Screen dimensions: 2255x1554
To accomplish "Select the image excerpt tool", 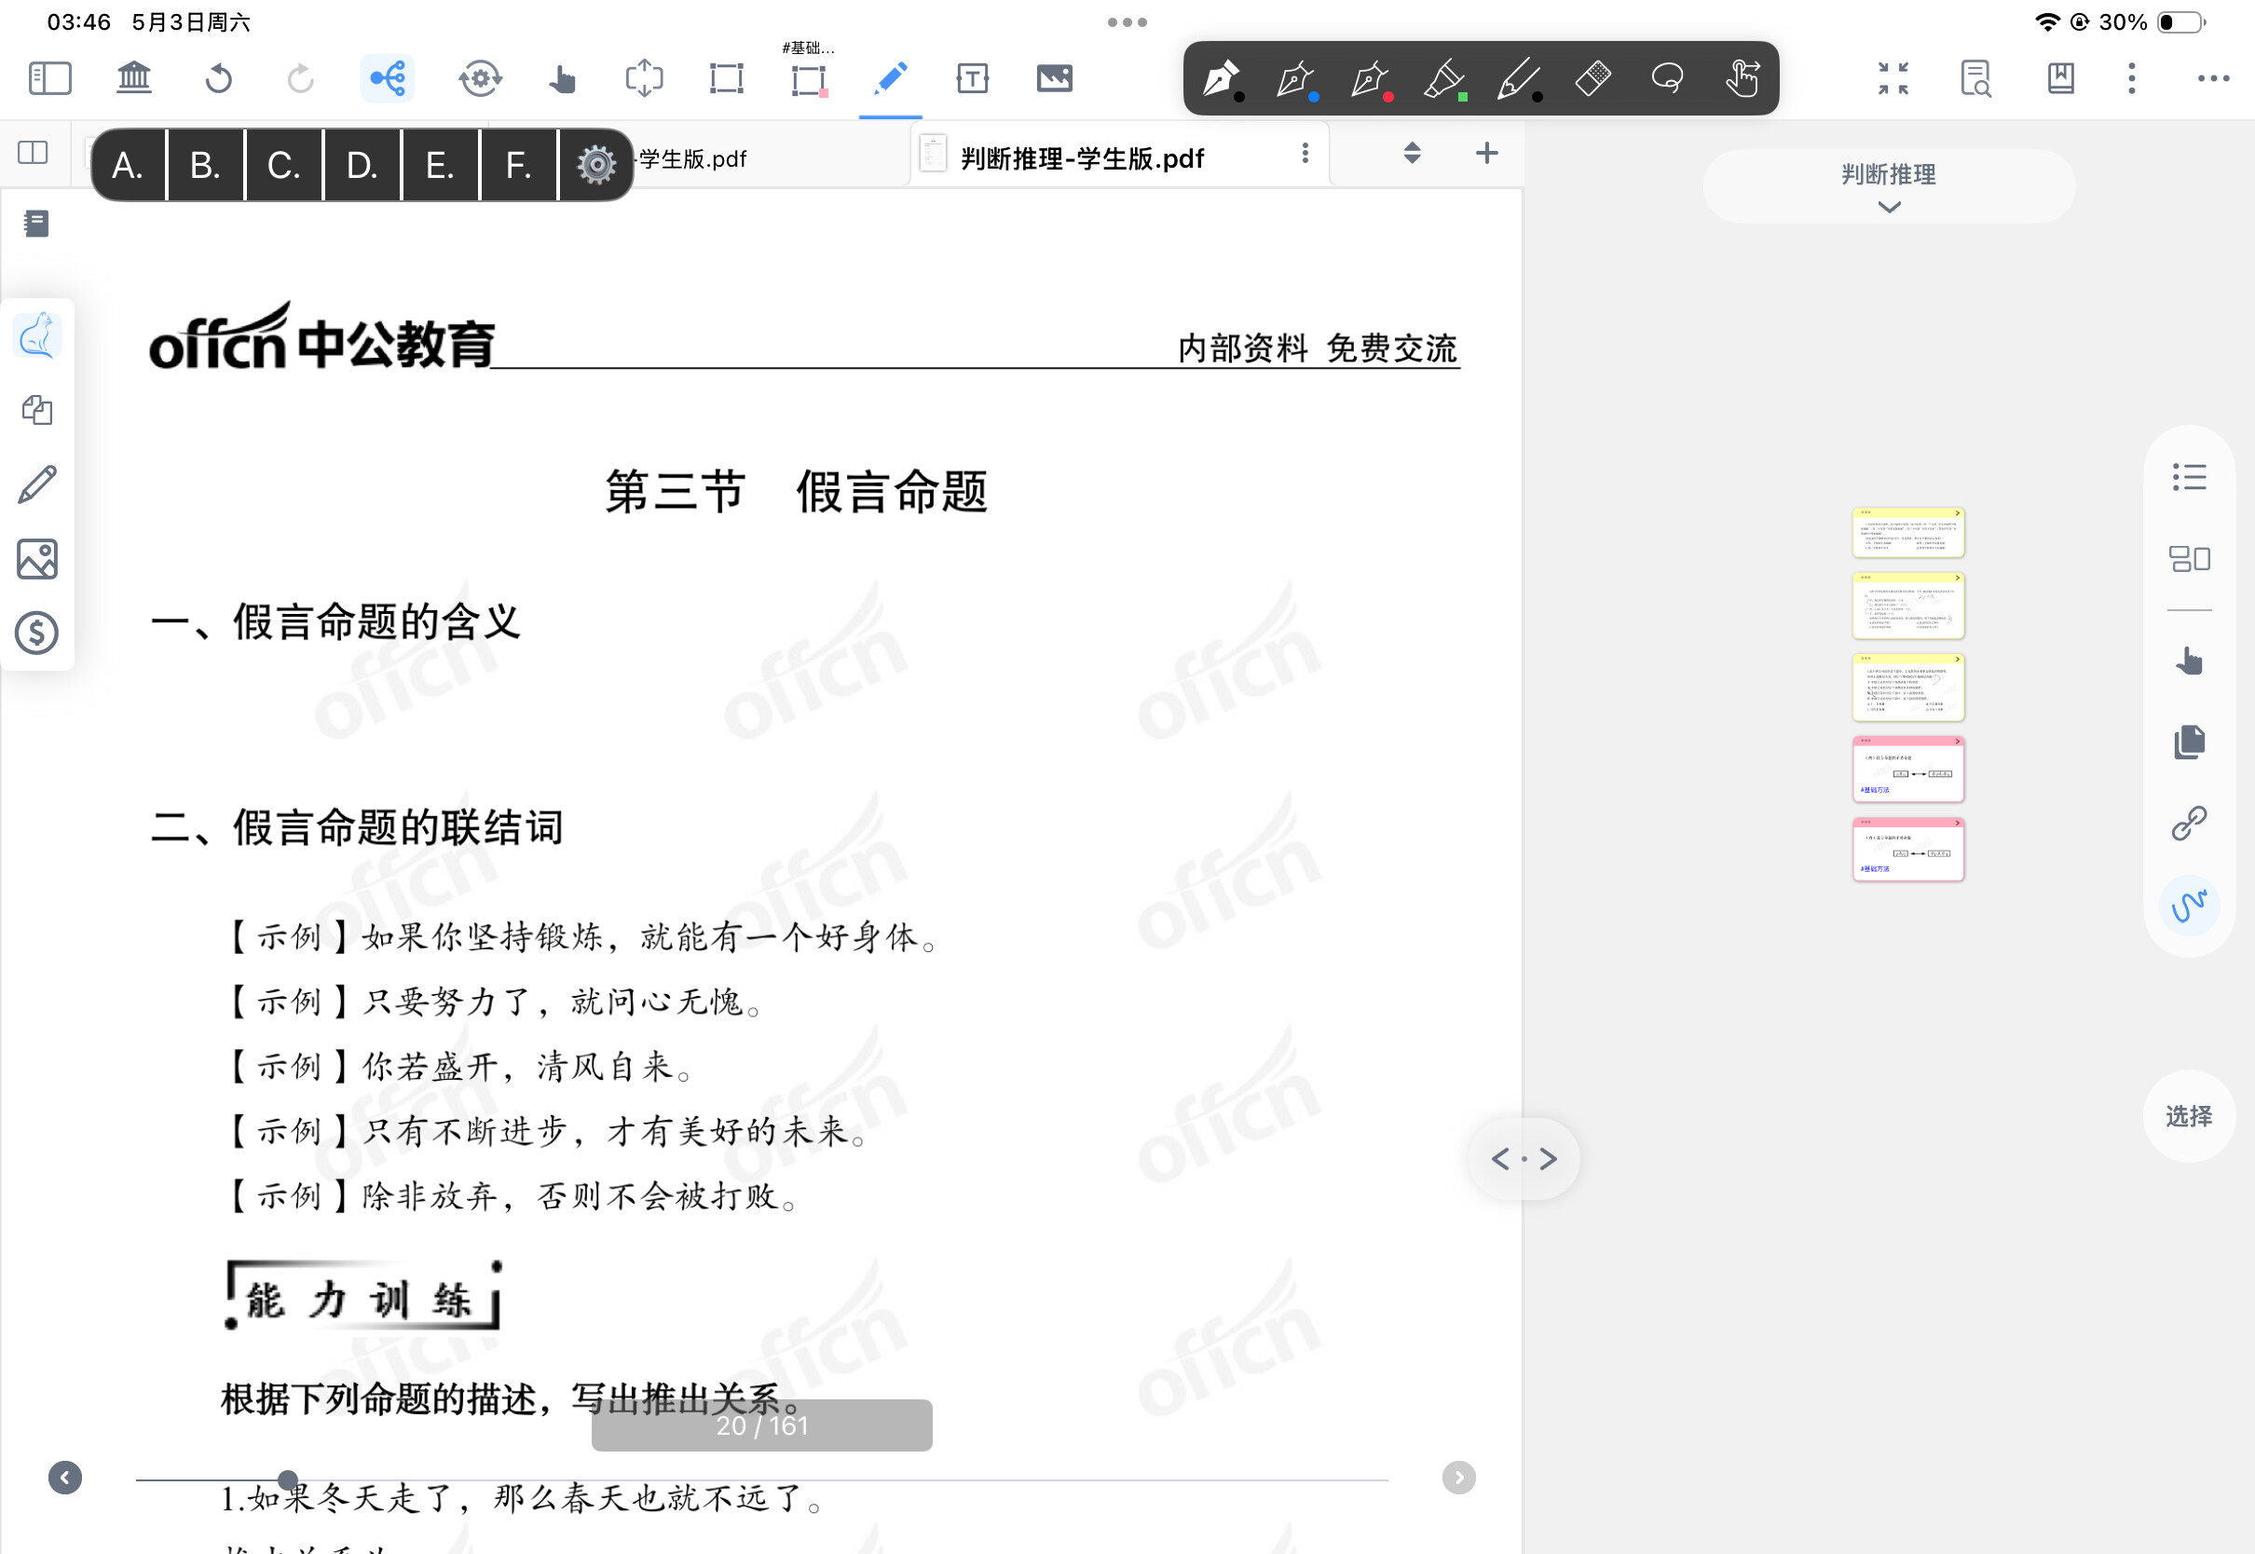I will click(x=1055, y=78).
